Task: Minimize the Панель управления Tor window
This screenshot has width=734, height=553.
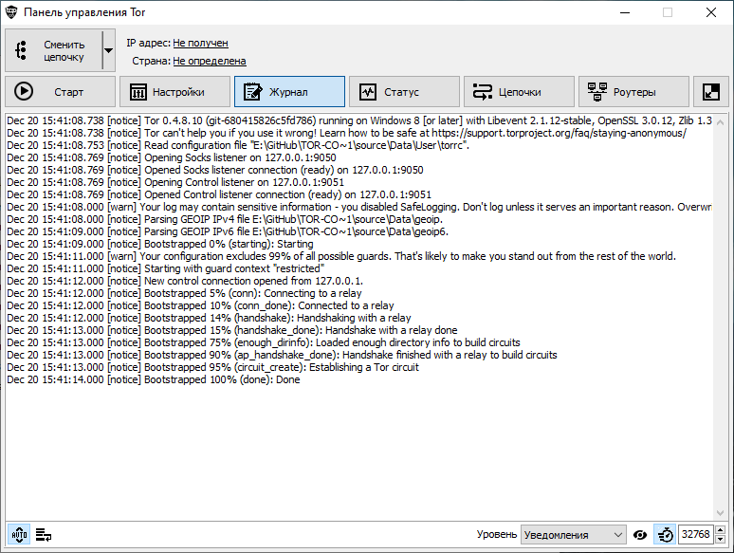Action: tap(625, 12)
